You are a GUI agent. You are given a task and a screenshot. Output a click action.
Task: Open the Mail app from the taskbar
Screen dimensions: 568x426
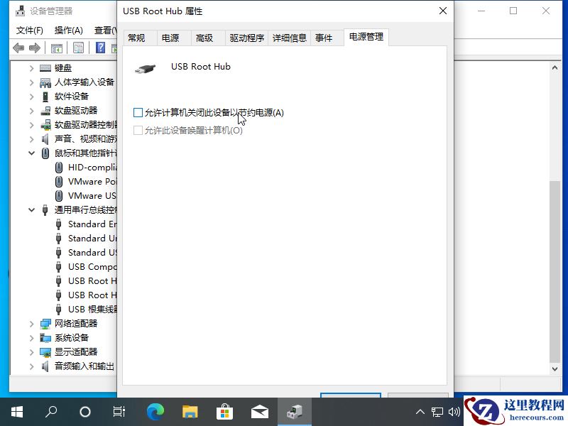tap(259, 411)
